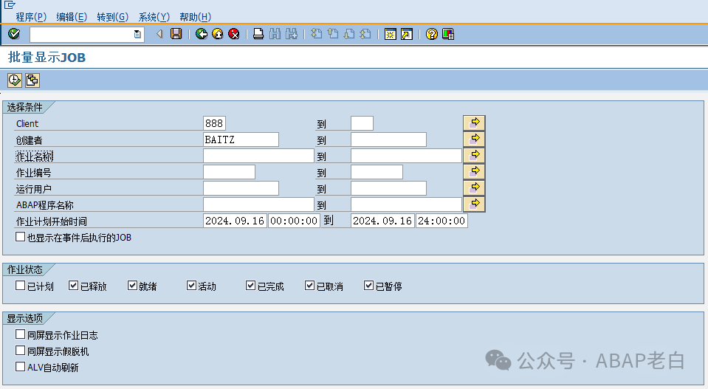Enable 同屏显示作业日志 checkbox
The width and height of the screenshot is (708, 389).
pyautogui.click(x=21, y=334)
